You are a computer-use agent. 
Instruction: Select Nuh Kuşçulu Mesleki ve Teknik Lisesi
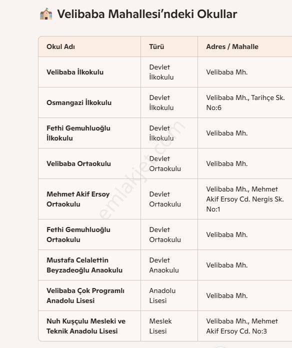click(x=86, y=326)
